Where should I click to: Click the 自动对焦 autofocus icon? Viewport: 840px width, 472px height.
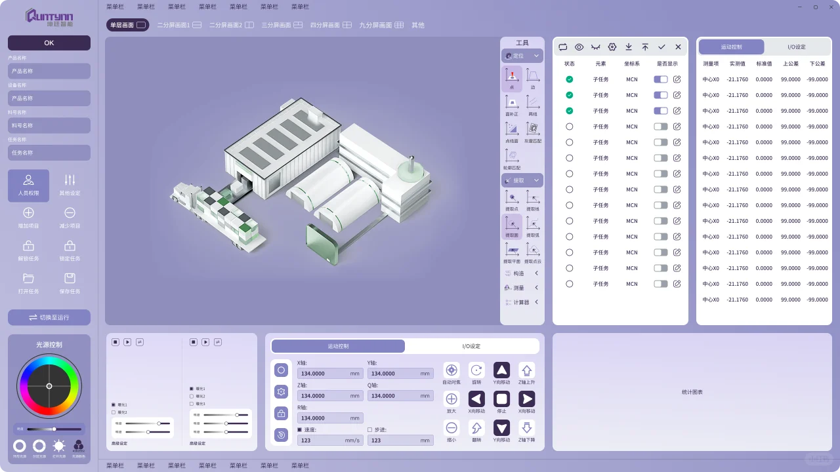(x=451, y=370)
